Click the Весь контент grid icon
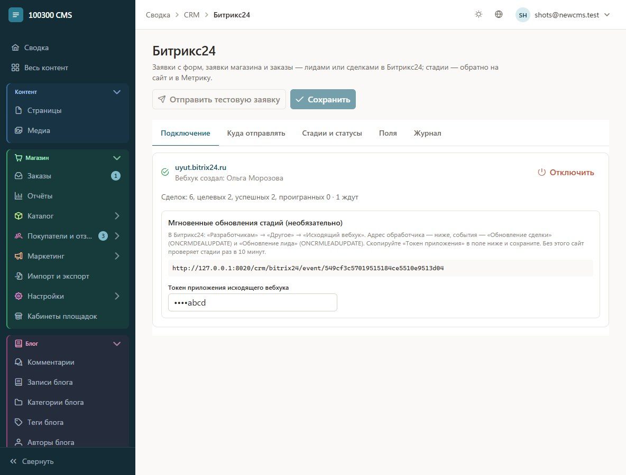This screenshot has width=626, height=475. (x=15, y=68)
